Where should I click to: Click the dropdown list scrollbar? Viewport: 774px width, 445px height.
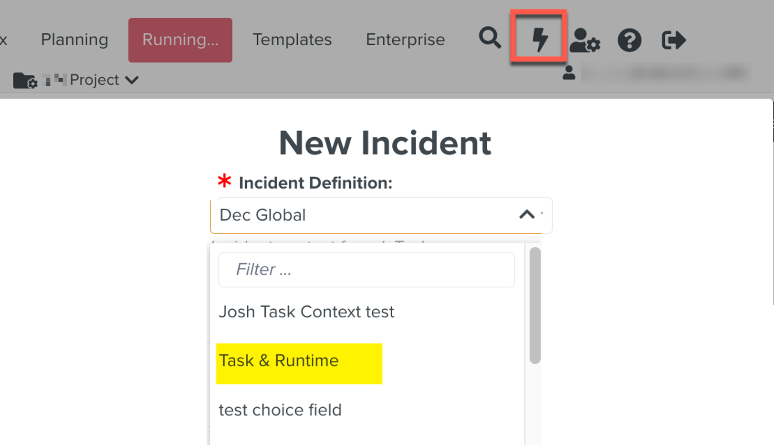coord(535,305)
